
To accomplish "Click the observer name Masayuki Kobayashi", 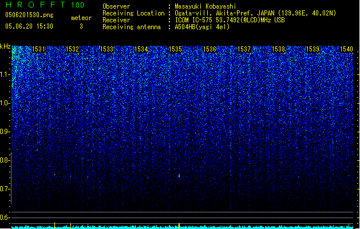I will tap(205, 6).
